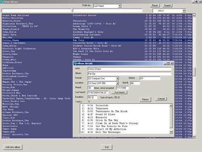Click the acquired date field 7/7/1999
202x152 pixels.
pos(122,88)
